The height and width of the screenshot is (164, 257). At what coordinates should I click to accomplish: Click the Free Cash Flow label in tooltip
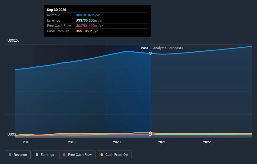59,26
